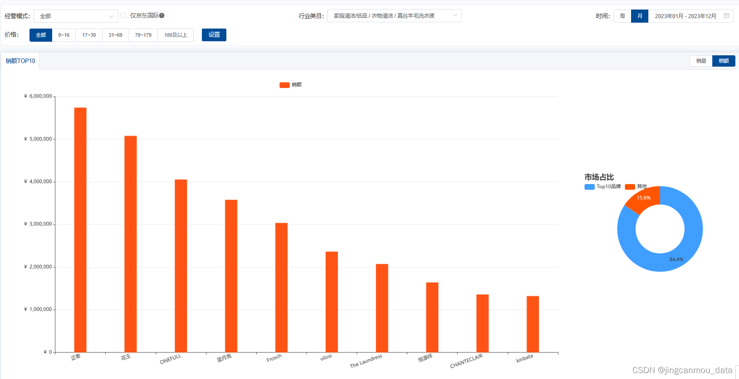Select the 31~69 price range

pos(115,35)
